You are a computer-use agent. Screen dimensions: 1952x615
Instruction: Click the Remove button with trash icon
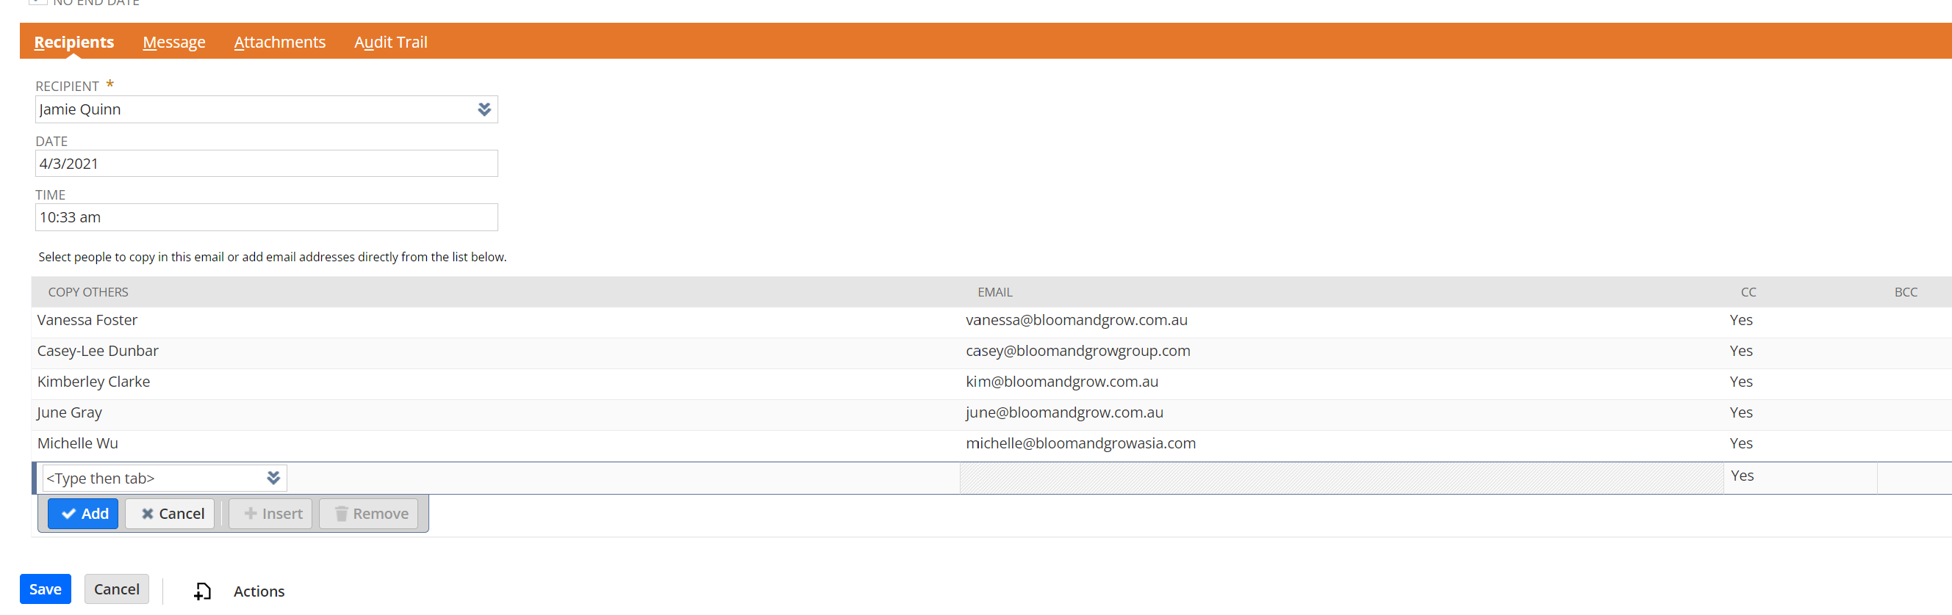(x=369, y=514)
